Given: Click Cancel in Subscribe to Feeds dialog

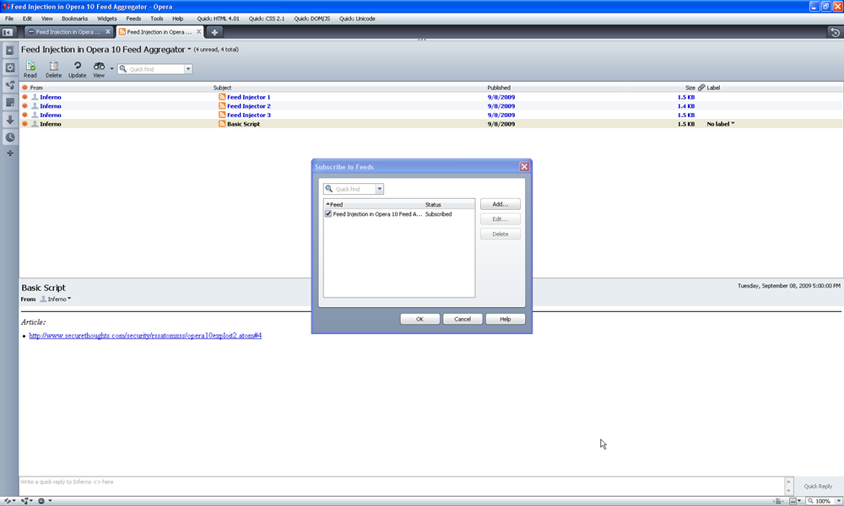Looking at the screenshot, I should pos(463,319).
